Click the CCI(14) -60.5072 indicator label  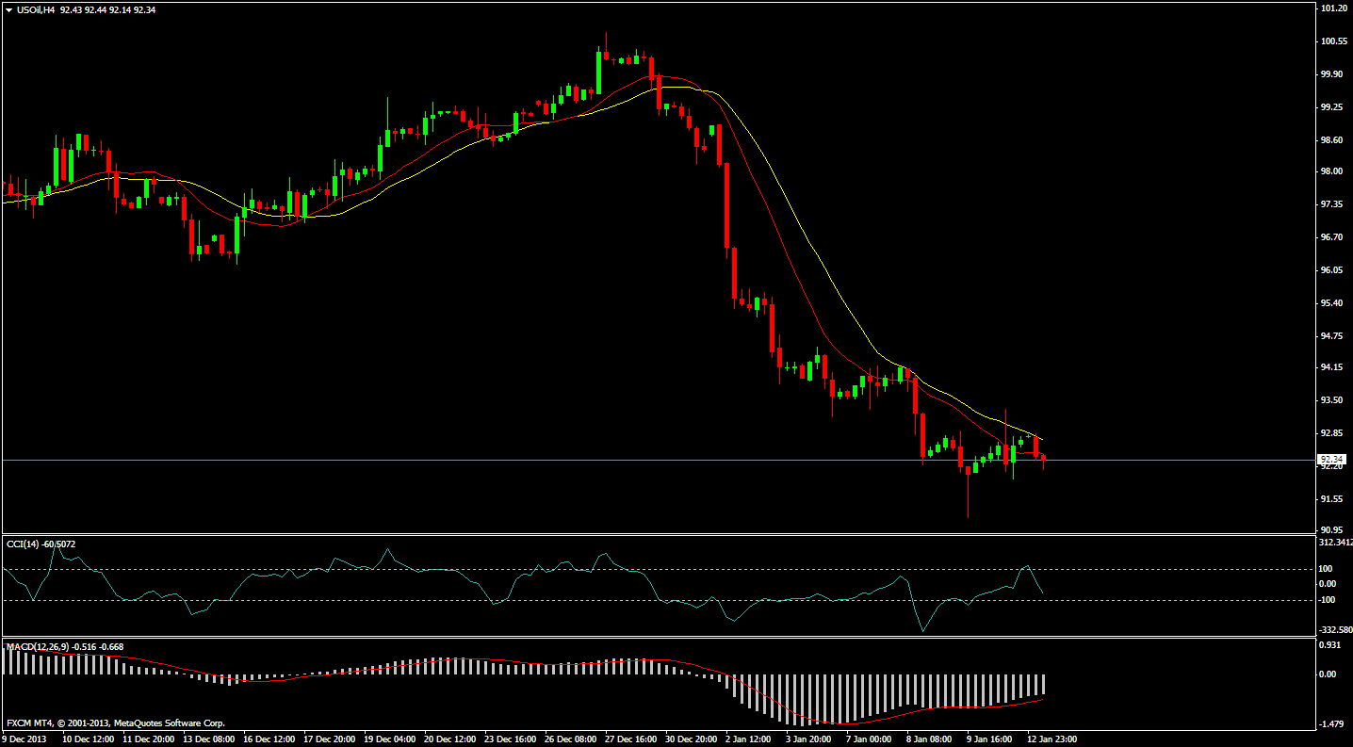[x=41, y=544]
